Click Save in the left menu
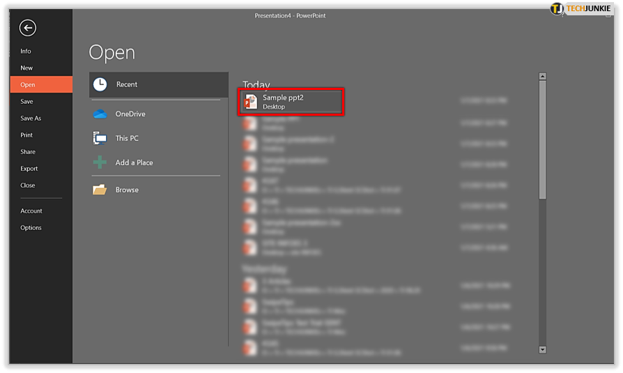This screenshot has height=373, width=623. (x=26, y=101)
